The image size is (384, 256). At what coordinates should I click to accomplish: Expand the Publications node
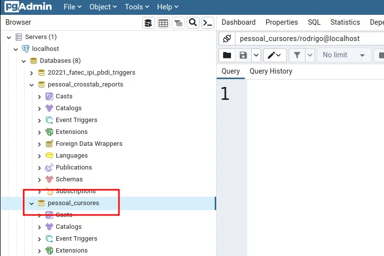coord(39,168)
